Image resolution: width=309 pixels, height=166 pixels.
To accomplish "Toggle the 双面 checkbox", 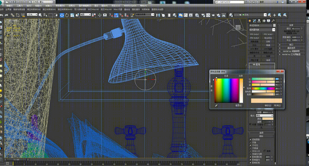I will coord(251,142).
